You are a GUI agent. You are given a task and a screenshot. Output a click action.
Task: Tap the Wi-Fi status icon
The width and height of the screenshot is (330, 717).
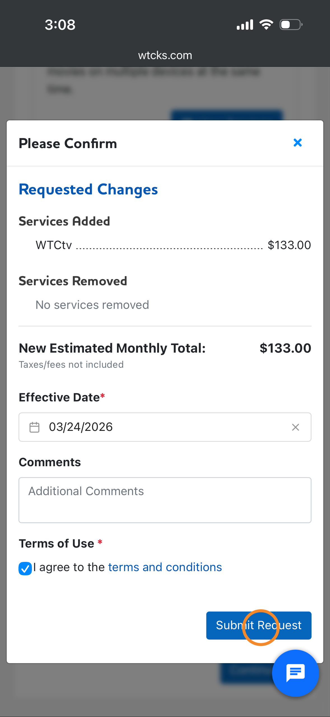pos(266,25)
